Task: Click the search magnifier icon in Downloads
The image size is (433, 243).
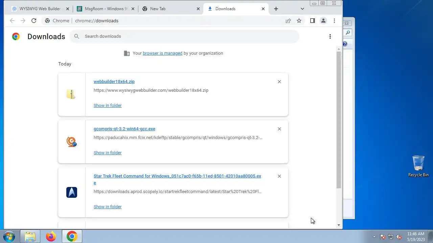Action: (77, 36)
